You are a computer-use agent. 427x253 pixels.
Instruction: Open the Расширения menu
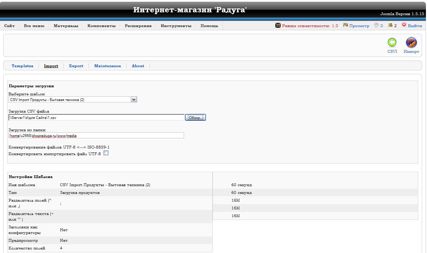point(138,26)
